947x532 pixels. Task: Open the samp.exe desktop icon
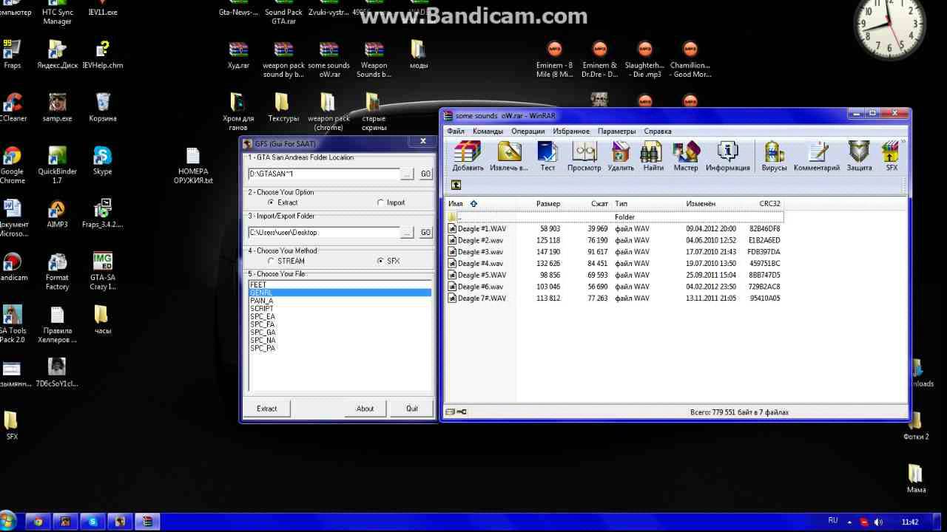pos(57,107)
